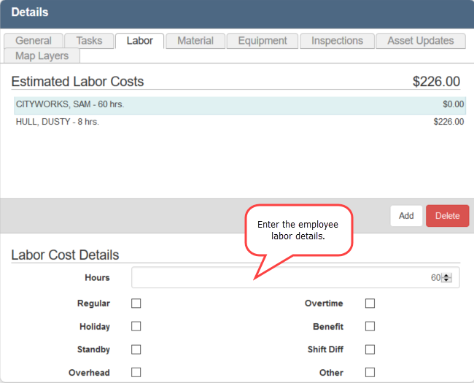Click the Add labor button
474x383 pixels.
pyautogui.click(x=406, y=216)
